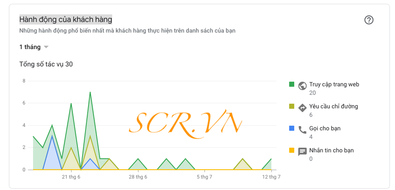Viewport: 395px width, 190px height.
Task: Click the "Hành động của khách hàng" heading
Action: [66, 19]
